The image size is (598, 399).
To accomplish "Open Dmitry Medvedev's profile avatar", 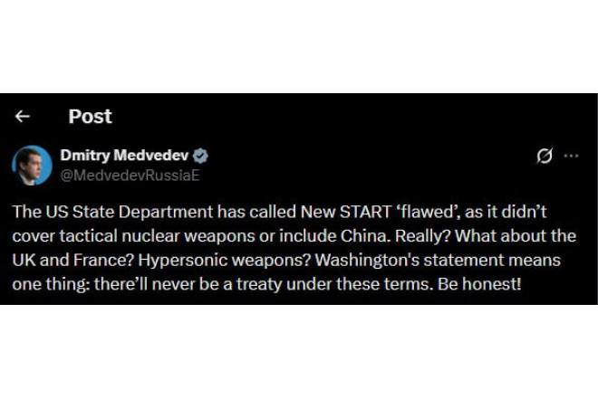I will pos(32,165).
